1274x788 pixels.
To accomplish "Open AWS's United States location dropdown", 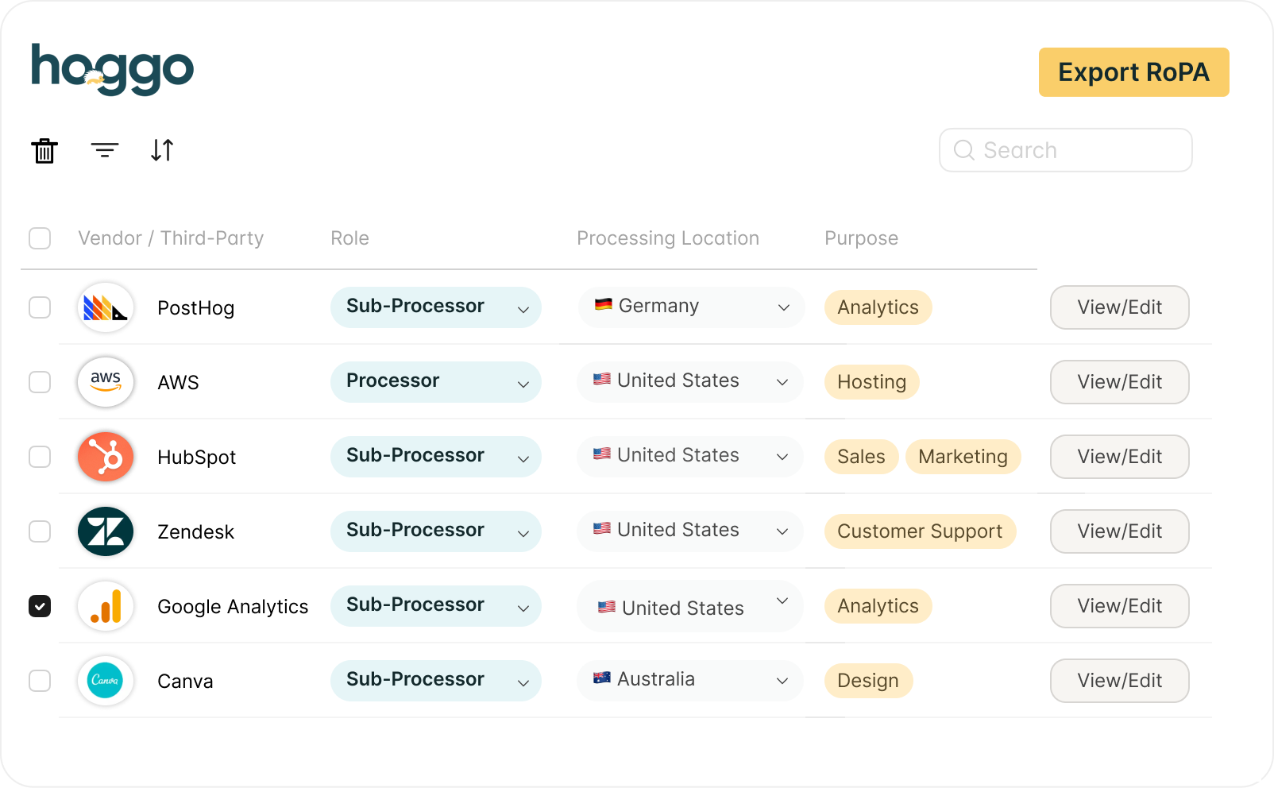I will coord(690,382).
